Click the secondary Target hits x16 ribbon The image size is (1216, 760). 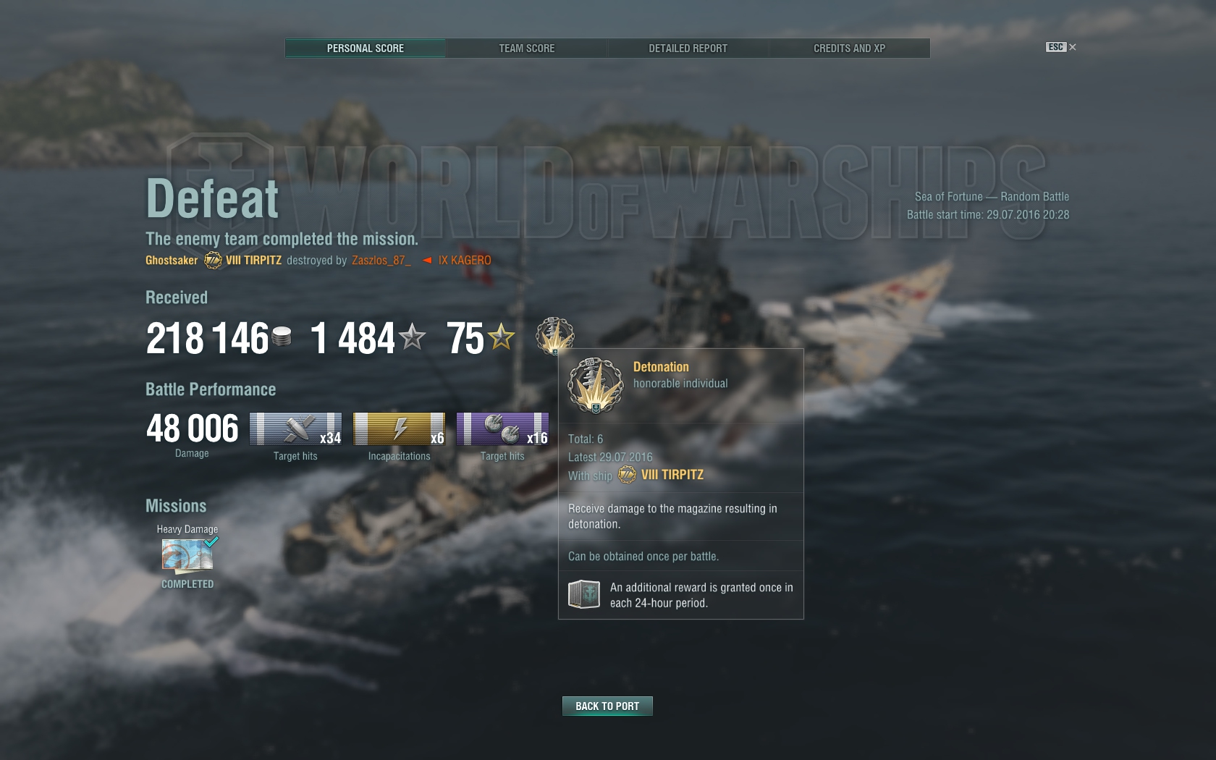pos(502,428)
